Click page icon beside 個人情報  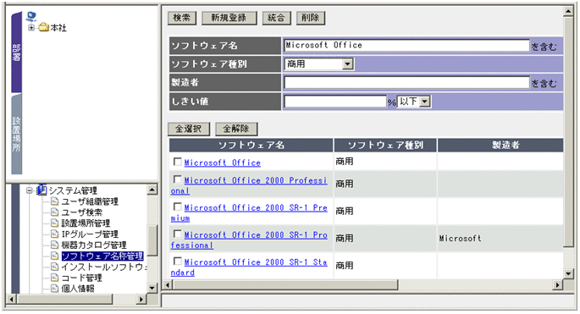(x=55, y=289)
